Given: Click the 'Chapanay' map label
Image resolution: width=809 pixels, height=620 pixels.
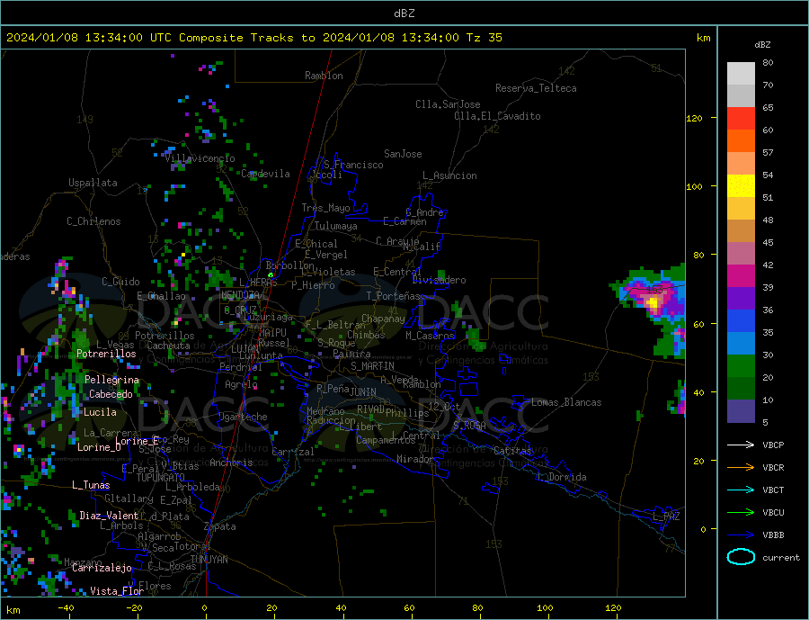Looking at the screenshot, I should click(383, 319).
